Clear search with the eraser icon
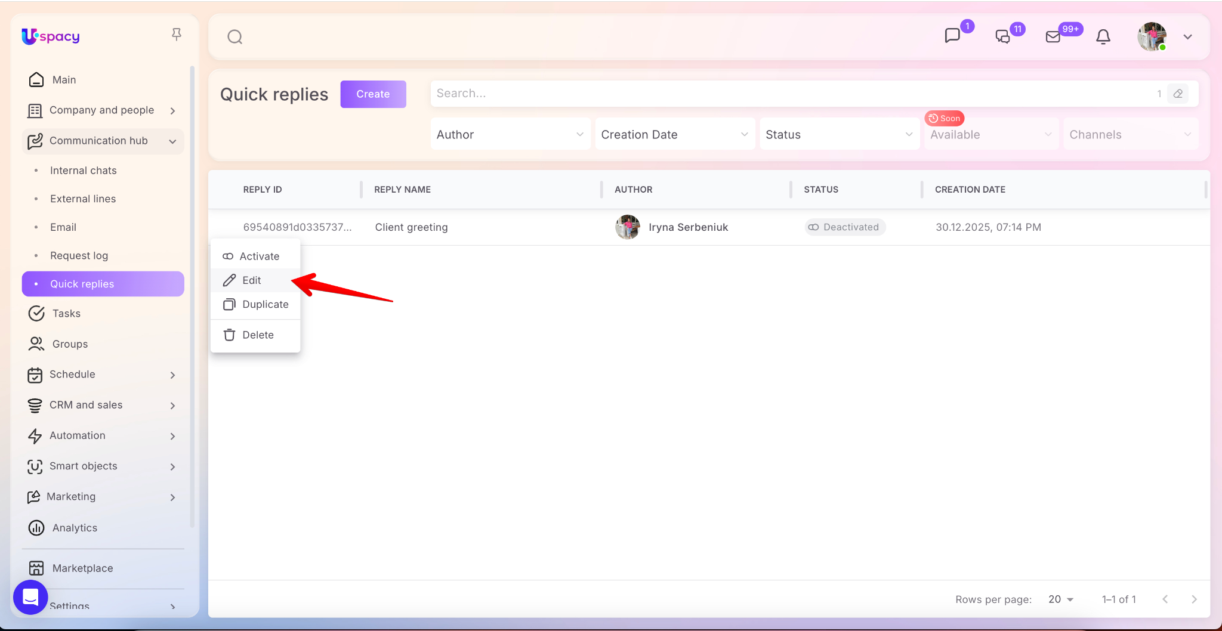Screen dimensions: 1222x631 click(x=1178, y=94)
